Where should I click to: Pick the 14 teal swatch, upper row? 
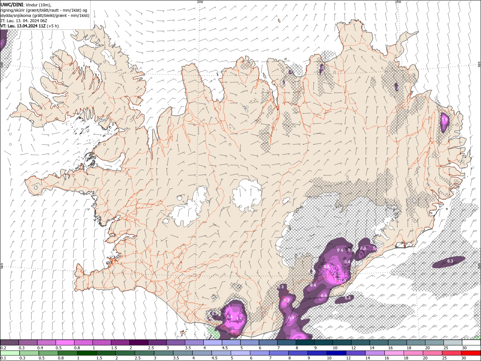pyautogui.click(x=379, y=343)
